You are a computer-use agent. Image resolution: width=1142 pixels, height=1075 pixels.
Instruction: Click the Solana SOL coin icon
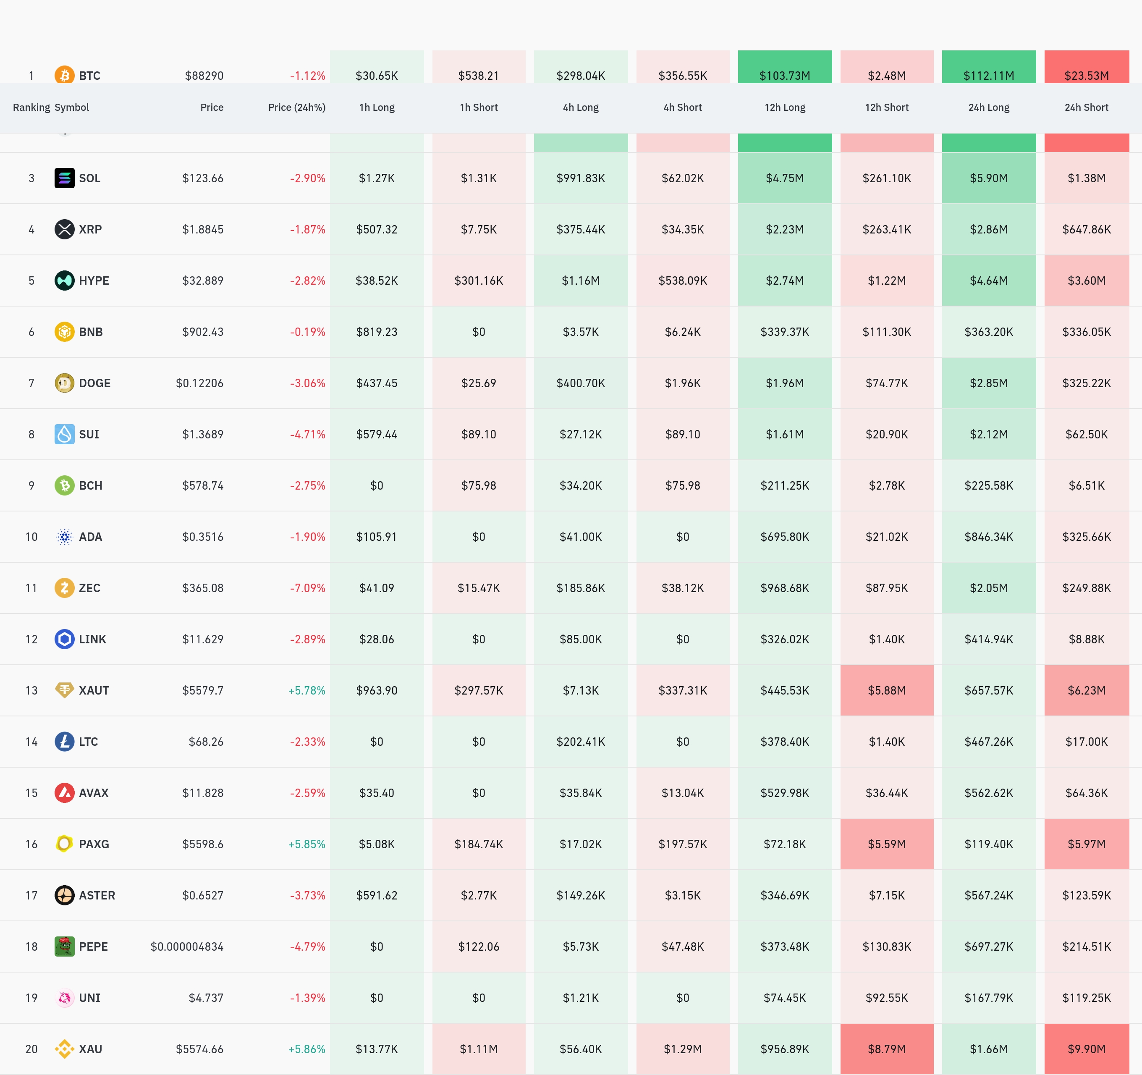64,178
